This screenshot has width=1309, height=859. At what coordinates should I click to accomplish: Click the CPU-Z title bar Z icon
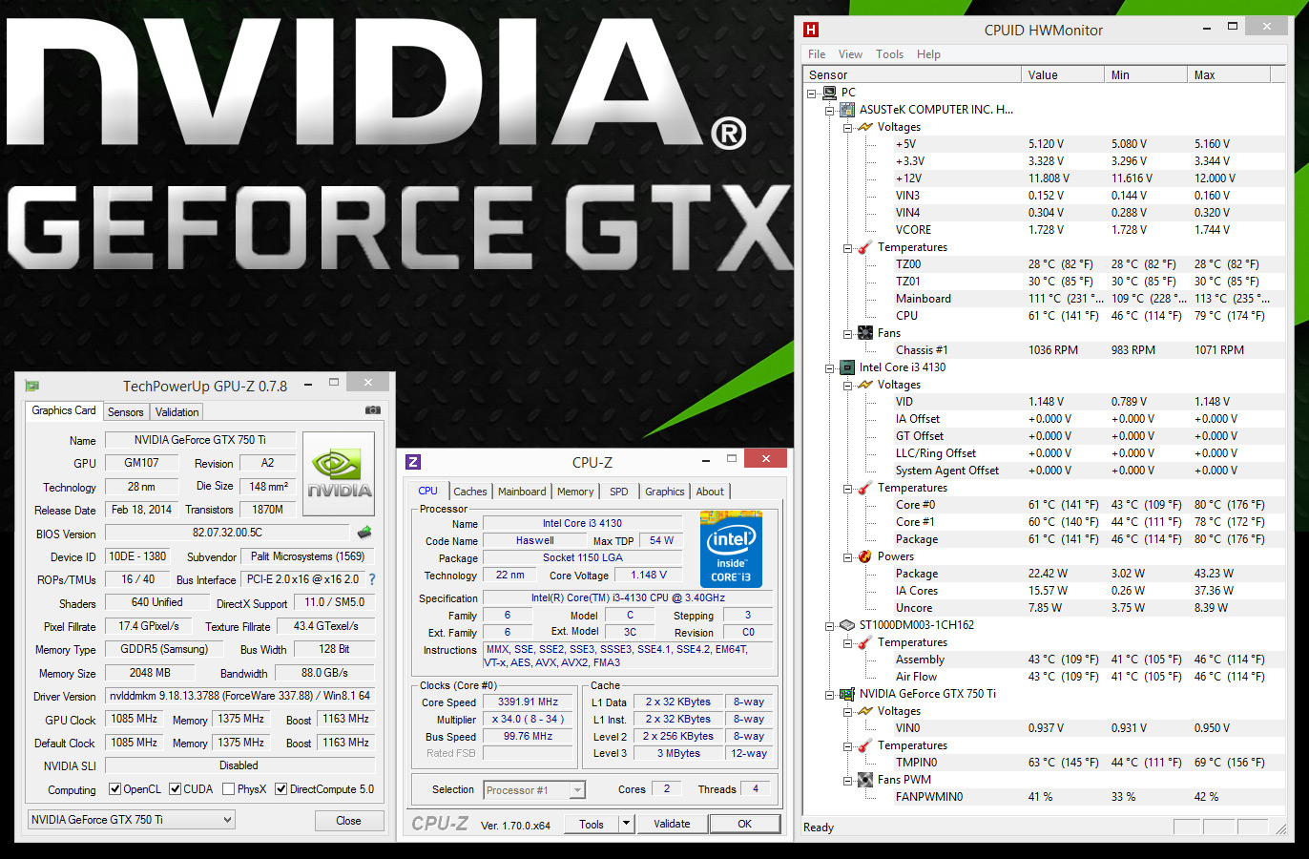[413, 462]
